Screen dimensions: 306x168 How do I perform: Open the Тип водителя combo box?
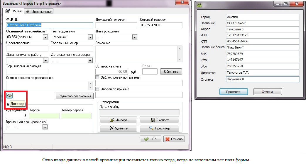pyautogui.click(x=90, y=37)
